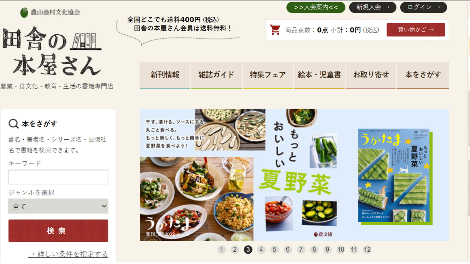Open the ジャンルを選択 genre dropdown

click(58, 206)
